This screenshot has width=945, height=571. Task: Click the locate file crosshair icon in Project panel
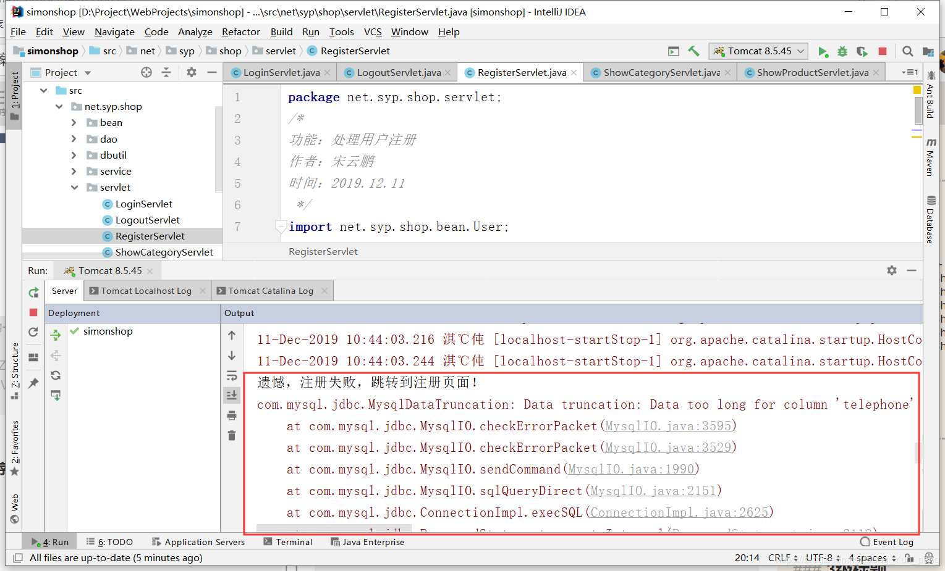(x=146, y=72)
